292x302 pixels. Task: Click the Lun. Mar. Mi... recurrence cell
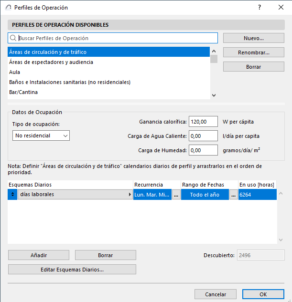(152, 195)
